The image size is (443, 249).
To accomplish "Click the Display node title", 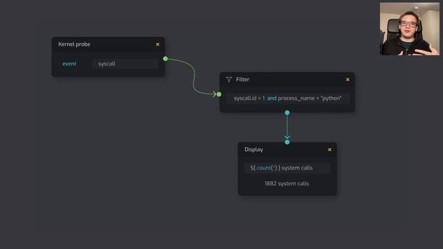I will (254, 149).
